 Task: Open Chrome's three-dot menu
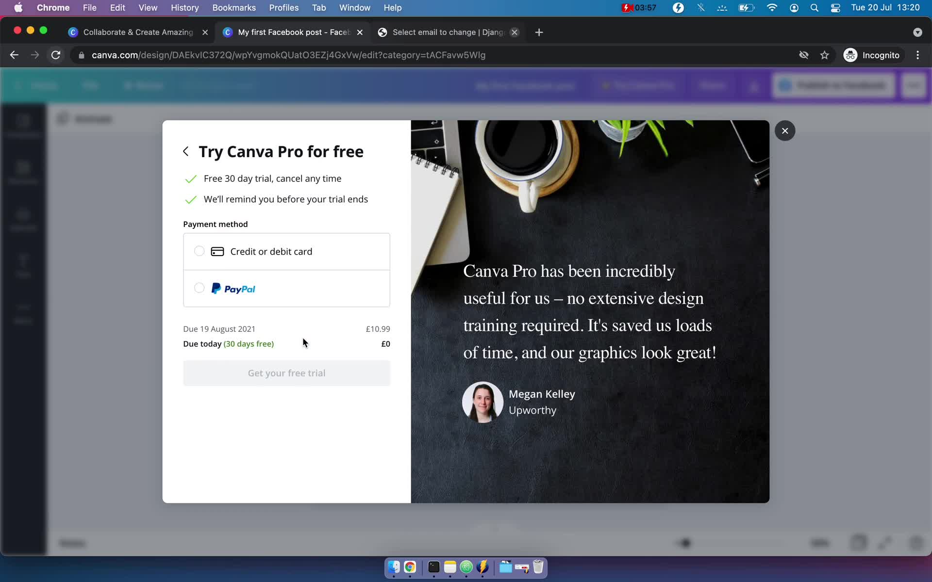click(x=917, y=55)
